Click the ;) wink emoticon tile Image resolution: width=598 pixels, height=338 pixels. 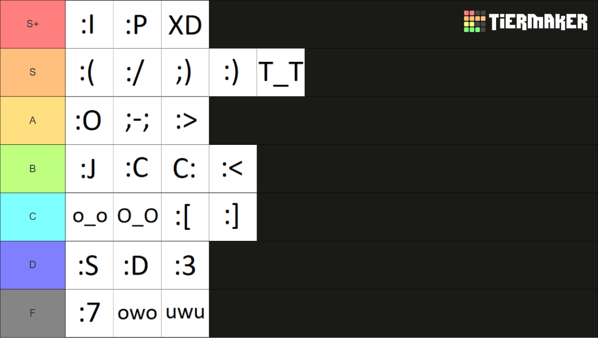tap(185, 72)
